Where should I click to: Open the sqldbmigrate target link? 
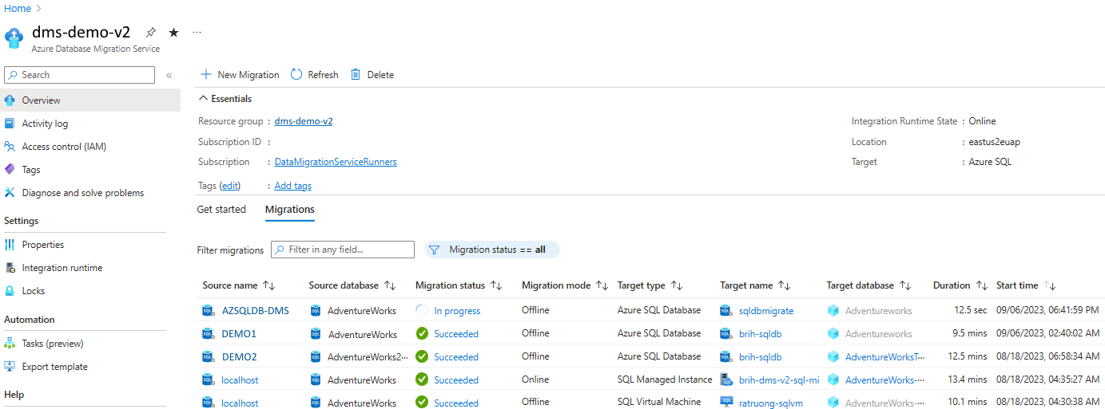(766, 311)
